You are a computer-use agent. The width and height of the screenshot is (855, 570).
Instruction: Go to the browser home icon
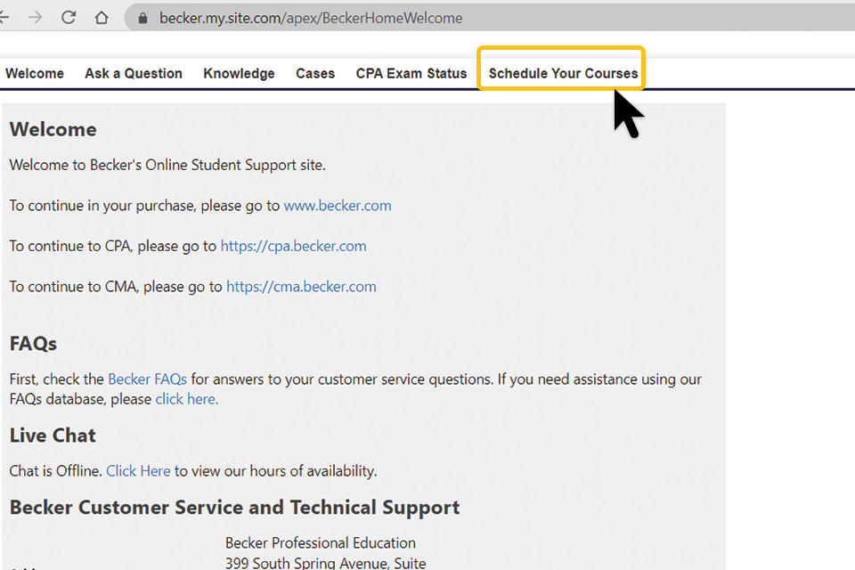point(102,18)
